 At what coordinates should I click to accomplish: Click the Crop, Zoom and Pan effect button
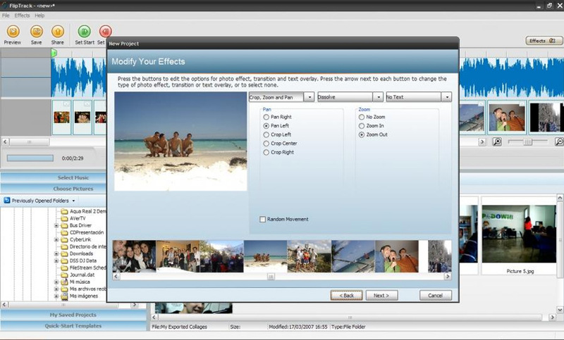[276, 97]
